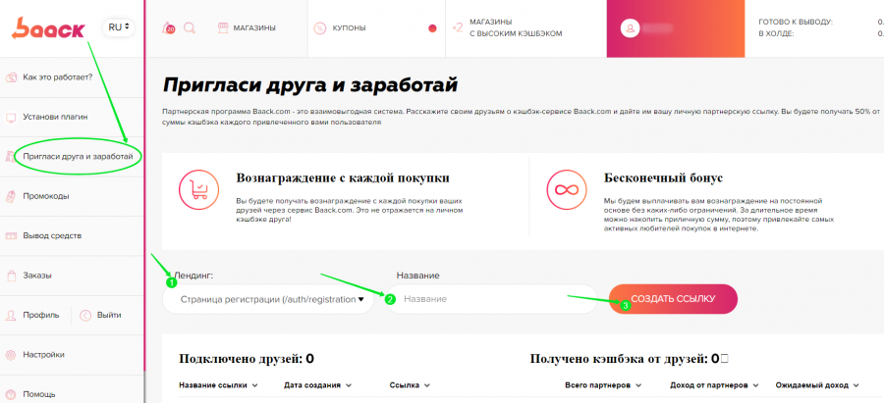Click the Заказы shopping bag icon
This screenshot has height=403, width=884.
(x=10, y=276)
